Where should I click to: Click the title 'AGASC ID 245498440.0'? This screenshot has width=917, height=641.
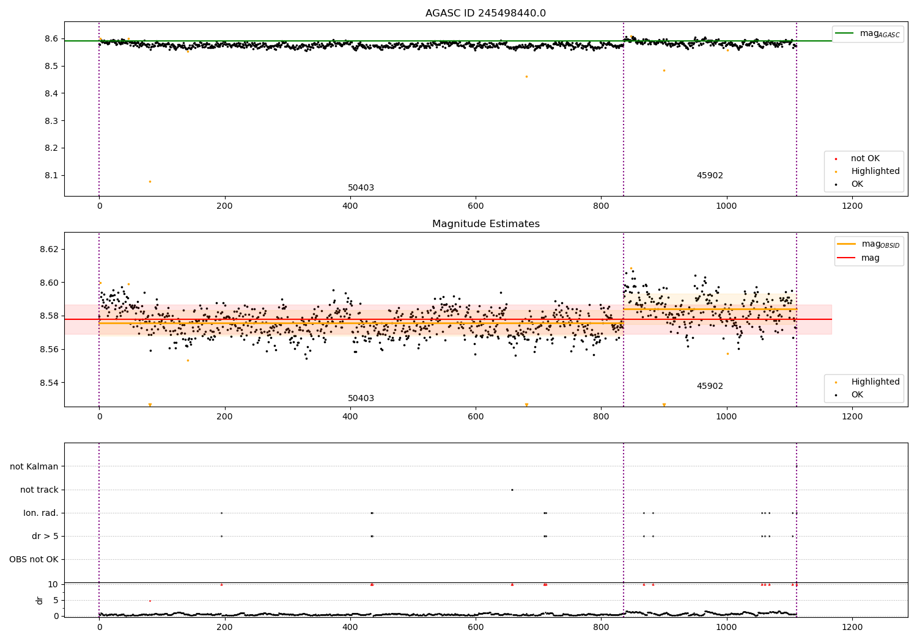(485, 13)
